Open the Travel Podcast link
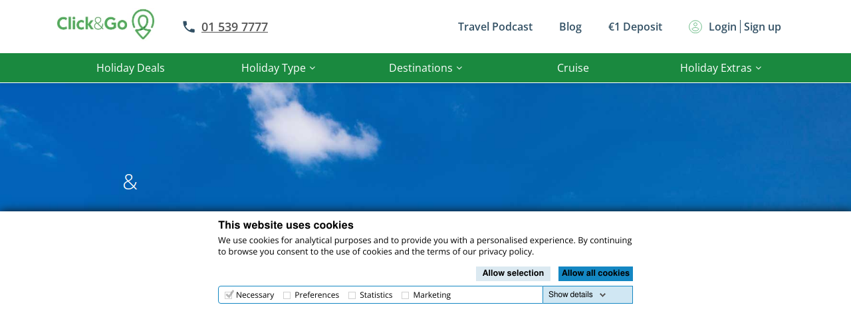Viewport: 851px width, 319px height. (495, 27)
